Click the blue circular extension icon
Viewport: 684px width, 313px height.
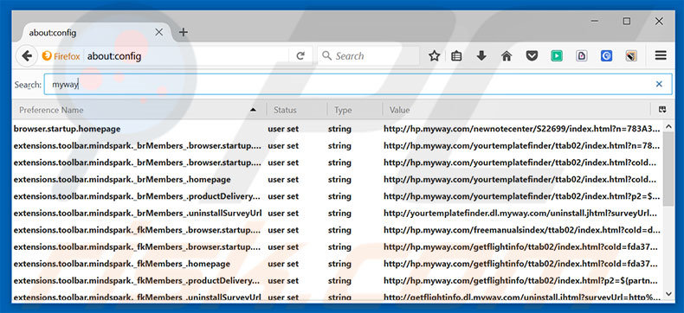[x=606, y=55]
